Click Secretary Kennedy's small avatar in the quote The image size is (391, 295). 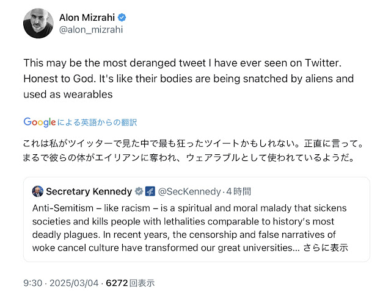38,191
